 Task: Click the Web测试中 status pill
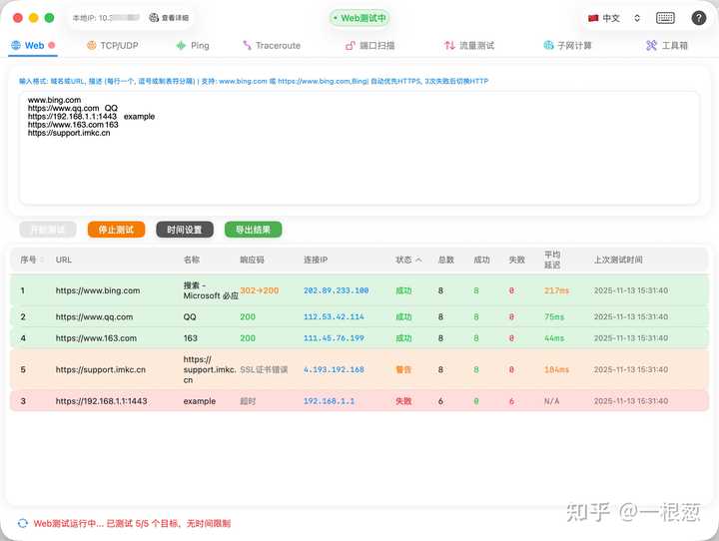(359, 18)
